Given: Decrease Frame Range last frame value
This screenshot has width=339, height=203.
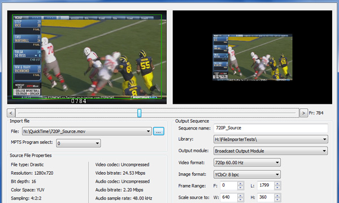Looking at the screenshot, I should point(277,188).
